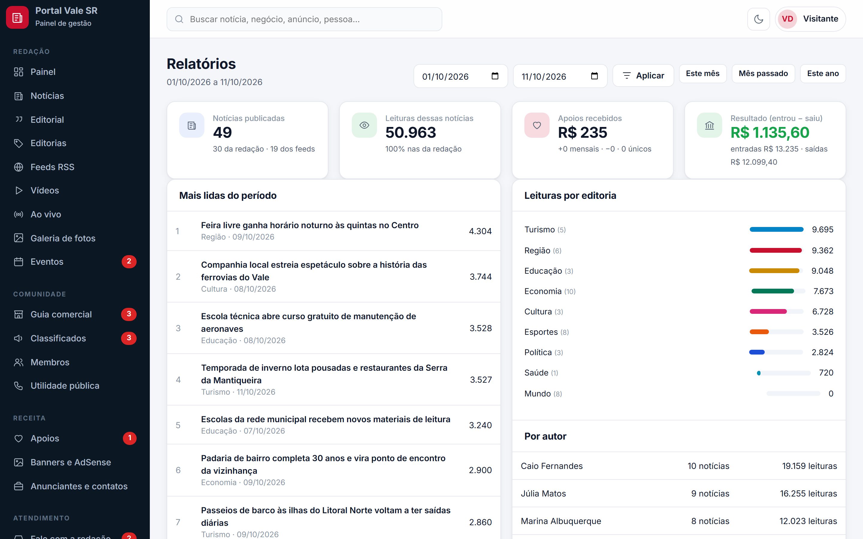Open the Feeds RSS globe icon
The width and height of the screenshot is (863, 539).
[x=19, y=167]
